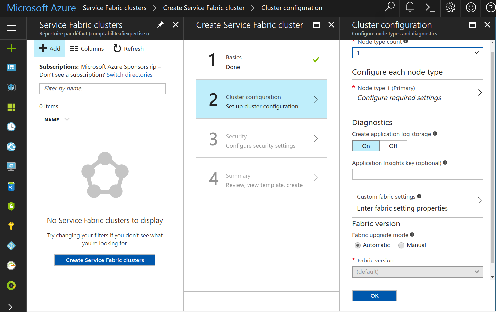Open SQL databases in left sidebar
This screenshot has height=312, width=496.
pos(11,187)
